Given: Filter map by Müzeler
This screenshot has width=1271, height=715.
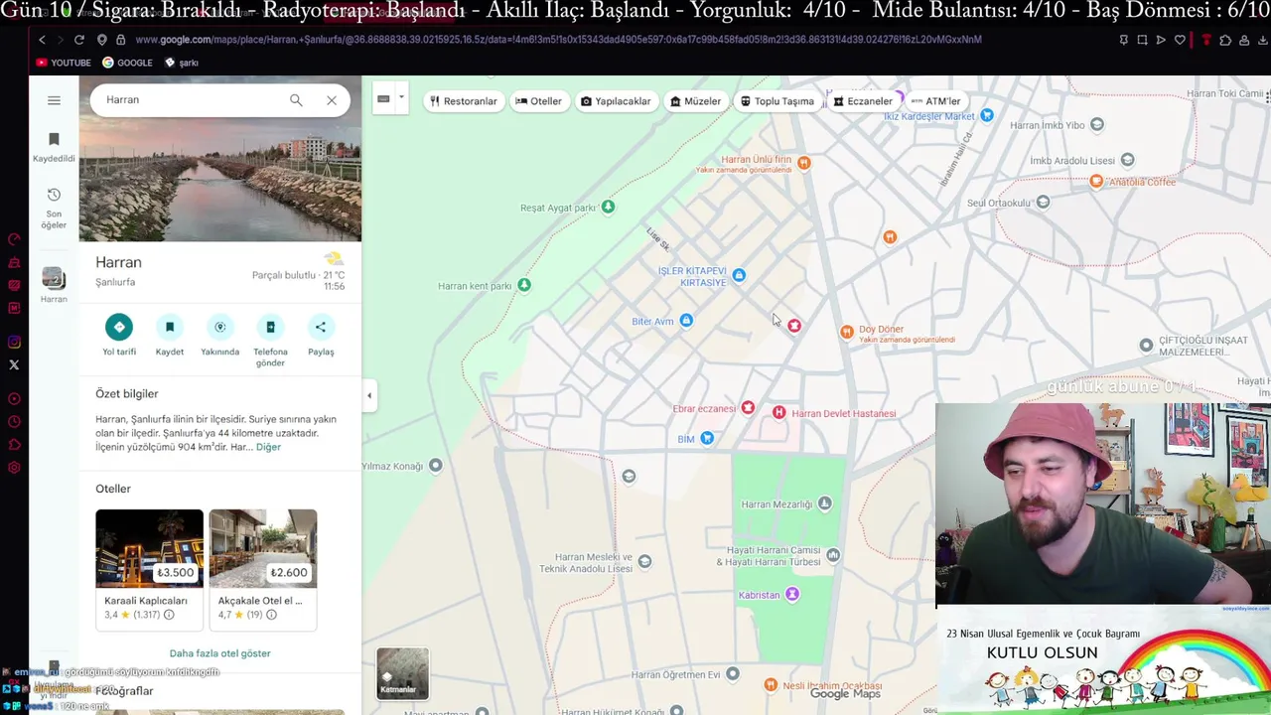Looking at the screenshot, I should 696,101.
